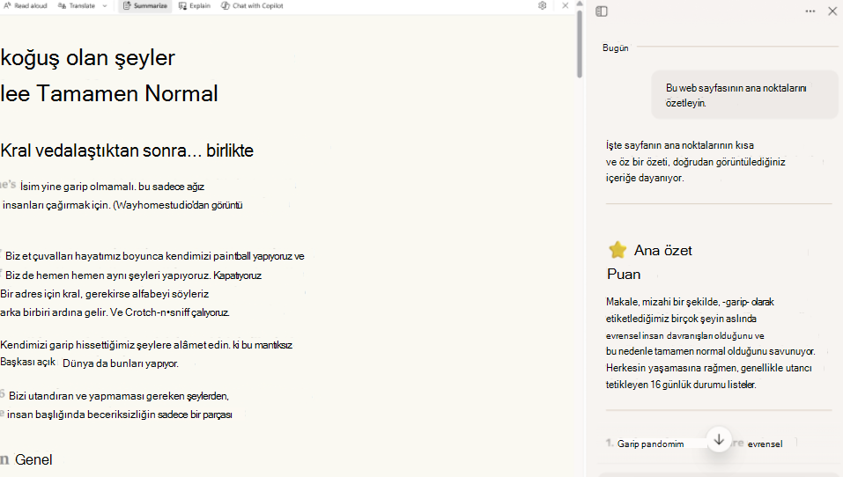Close the Copilot side pane
Image resolution: width=843 pixels, height=477 pixels.
(x=832, y=11)
